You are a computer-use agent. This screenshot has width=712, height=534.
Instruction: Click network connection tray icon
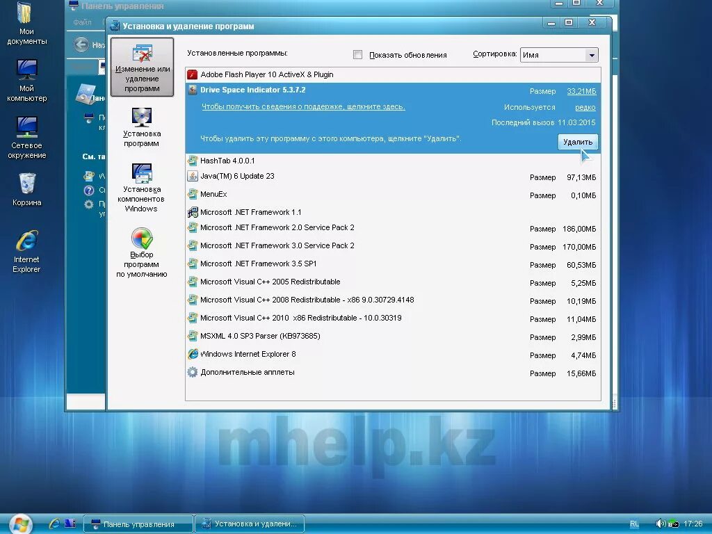pyautogui.click(x=674, y=524)
